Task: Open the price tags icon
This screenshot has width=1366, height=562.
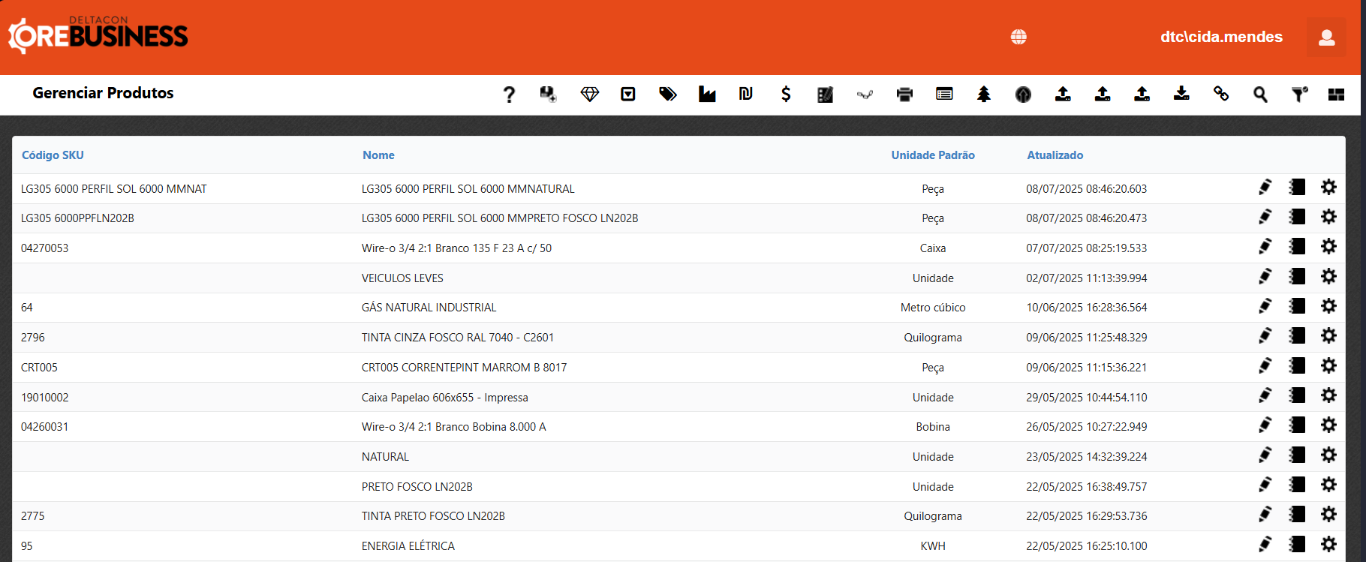Action: (x=667, y=95)
